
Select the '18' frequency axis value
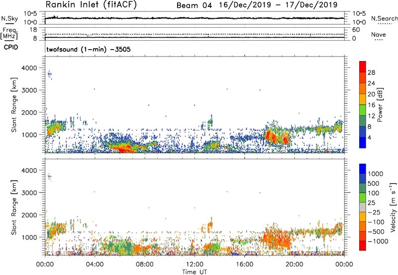coord(33,30)
